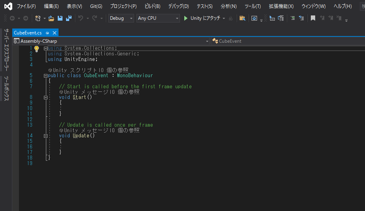Collapse the Update method block

point(45,136)
